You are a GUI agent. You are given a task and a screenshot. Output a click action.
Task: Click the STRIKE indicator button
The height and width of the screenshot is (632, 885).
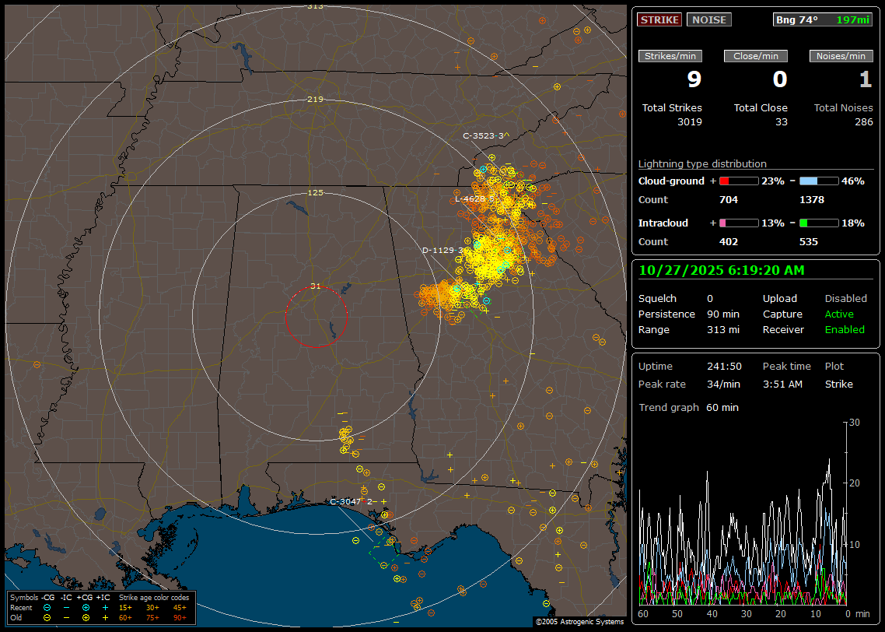(659, 19)
